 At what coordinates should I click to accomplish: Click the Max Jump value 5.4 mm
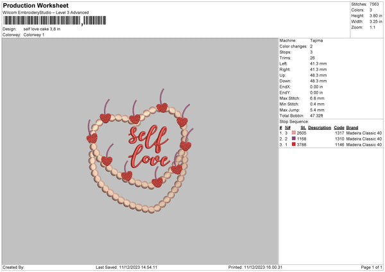(x=317, y=110)
